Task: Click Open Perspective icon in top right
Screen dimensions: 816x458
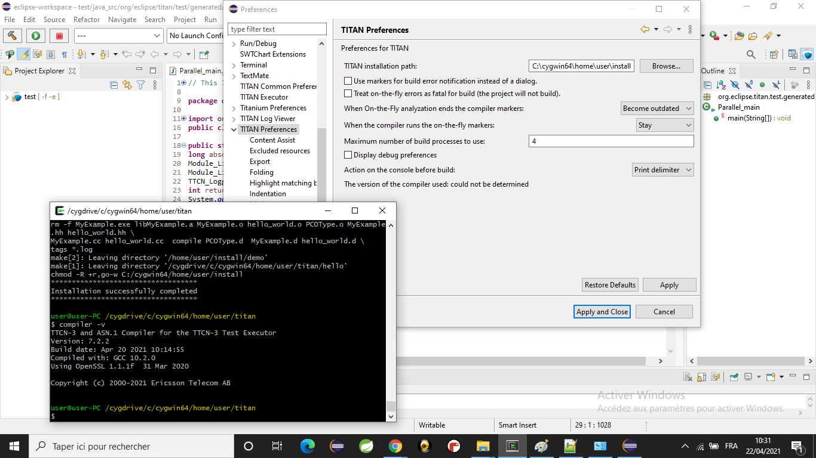Action: (774, 54)
